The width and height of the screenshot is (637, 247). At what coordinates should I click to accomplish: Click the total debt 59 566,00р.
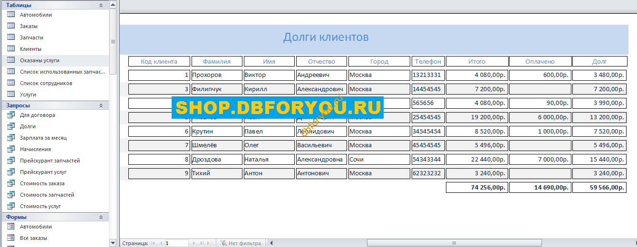599,187
